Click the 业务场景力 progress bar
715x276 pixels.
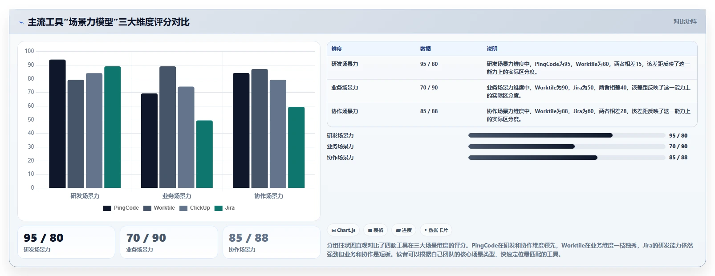coord(567,146)
